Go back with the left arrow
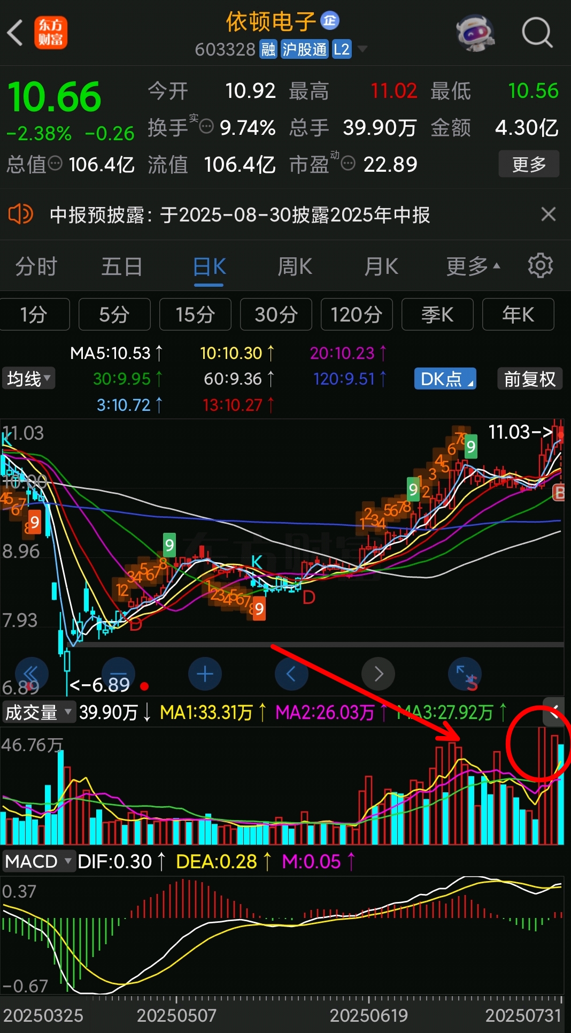Screen dimensions: 571x1033 [x=16, y=33]
